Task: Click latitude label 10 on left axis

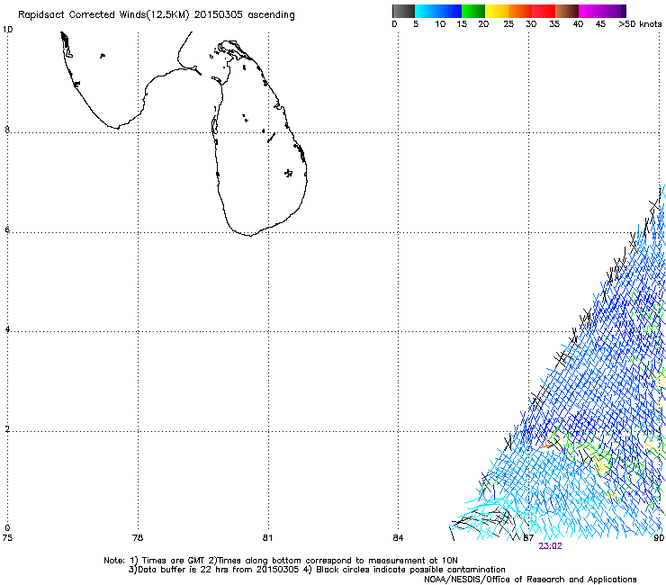Action: pos(7,30)
